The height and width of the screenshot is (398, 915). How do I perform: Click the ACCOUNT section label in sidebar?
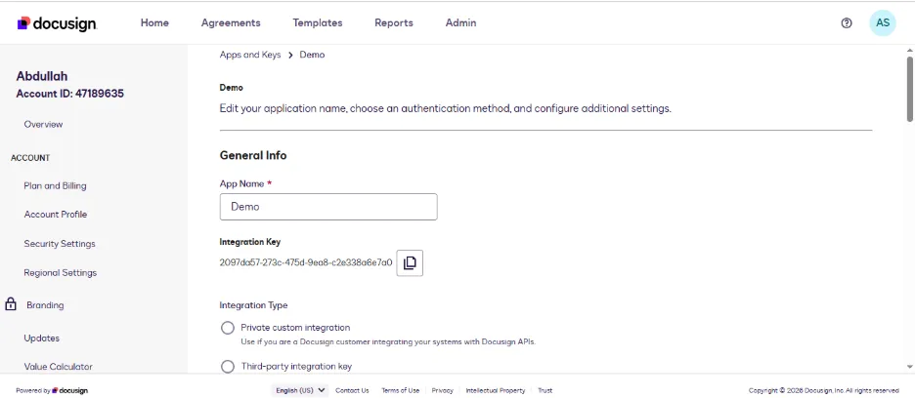(x=30, y=158)
